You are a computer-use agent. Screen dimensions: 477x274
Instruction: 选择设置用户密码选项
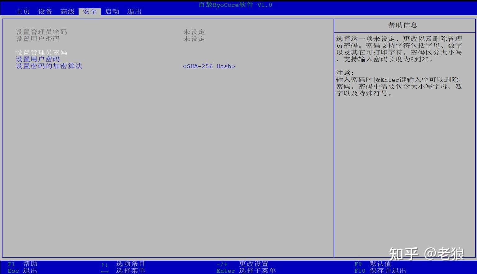(38, 59)
